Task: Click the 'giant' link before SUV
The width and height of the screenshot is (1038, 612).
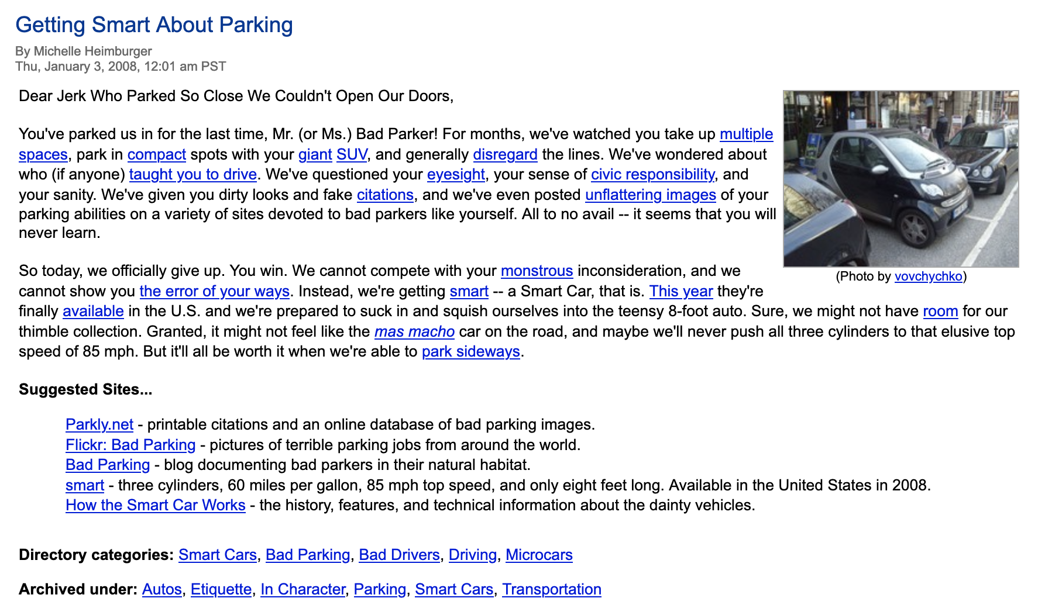Action: [315, 154]
